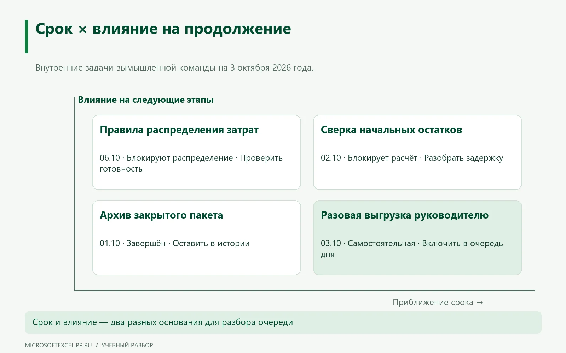This screenshot has width=566, height=353.
Task: Click the details line starting with '03.10 · Самостоятельная'
Action: click(412, 249)
